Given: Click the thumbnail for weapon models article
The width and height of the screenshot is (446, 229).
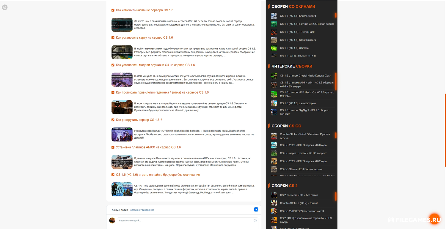Looking at the screenshot, I should coord(122,80).
